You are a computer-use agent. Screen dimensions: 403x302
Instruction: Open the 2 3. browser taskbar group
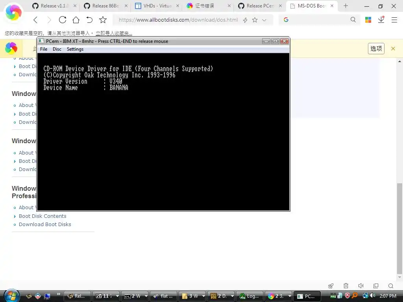point(279,296)
